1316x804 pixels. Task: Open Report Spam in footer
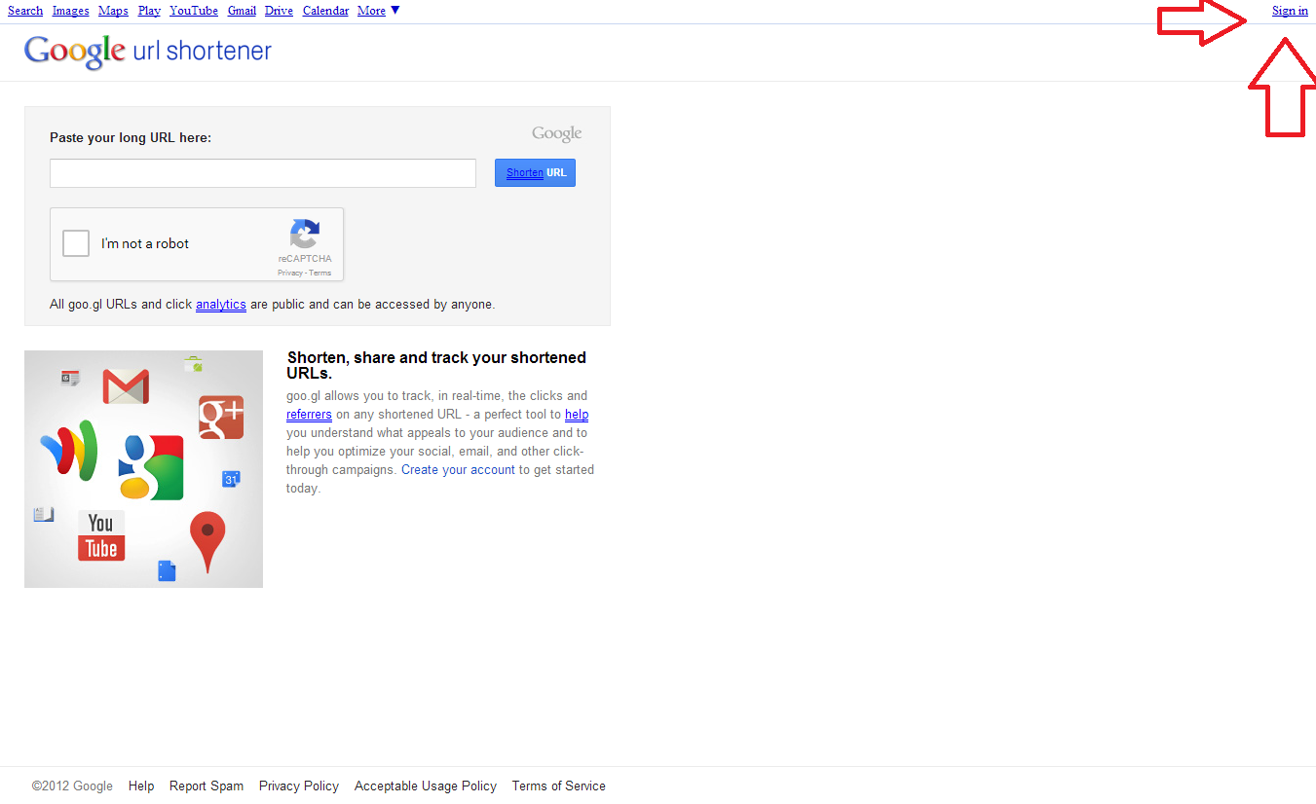point(207,786)
